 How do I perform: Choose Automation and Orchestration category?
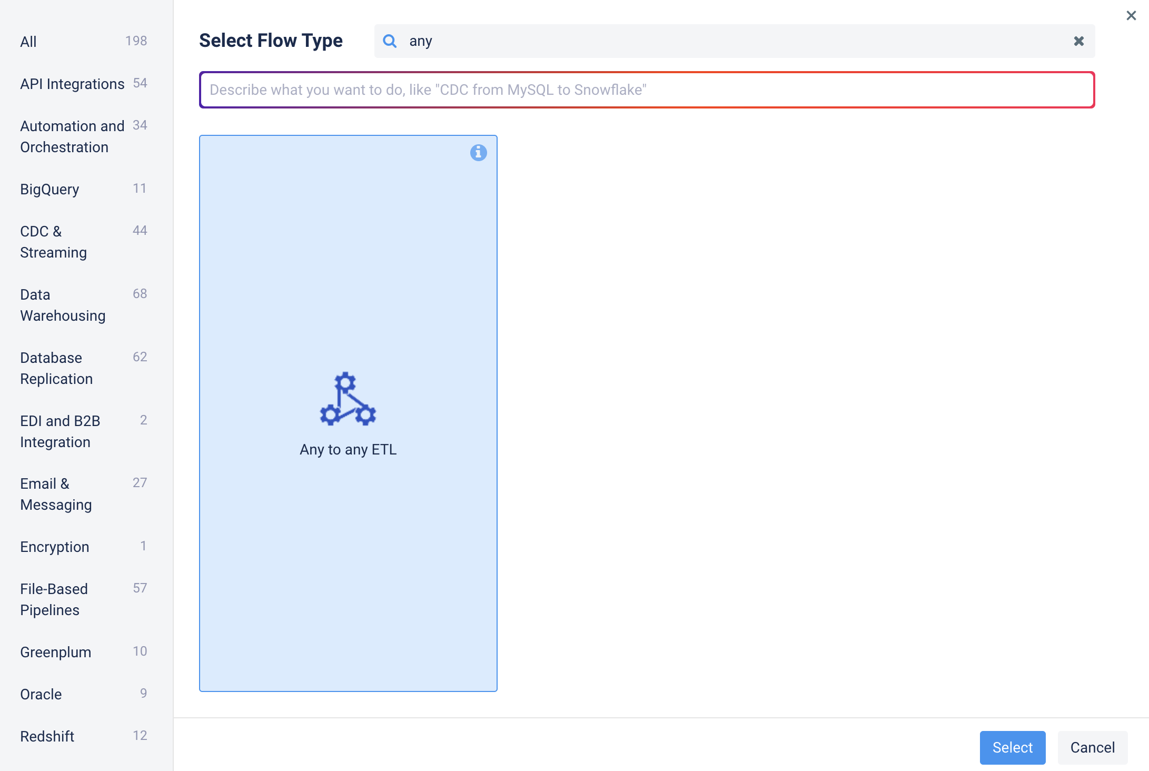[72, 136]
